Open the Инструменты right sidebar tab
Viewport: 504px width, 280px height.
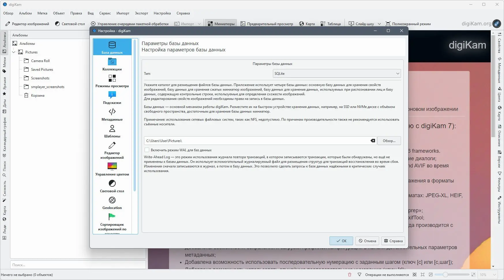499,210
